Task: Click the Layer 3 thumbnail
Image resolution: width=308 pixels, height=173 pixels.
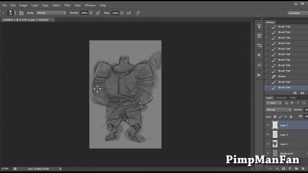Action: click(275, 125)
